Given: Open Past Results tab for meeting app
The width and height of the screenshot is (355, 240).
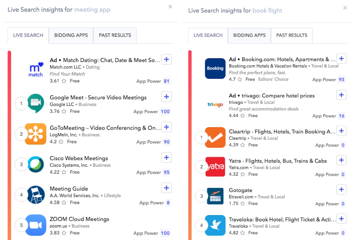Looking at the screenshot, I should click(115, 35).
